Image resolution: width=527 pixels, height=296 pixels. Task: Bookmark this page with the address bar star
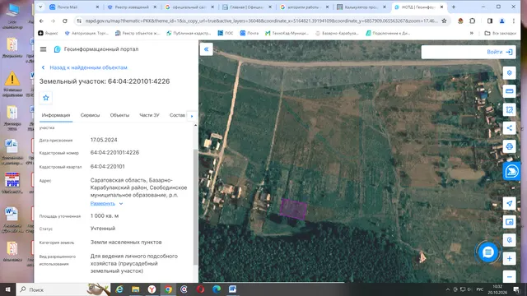(444, 21)
